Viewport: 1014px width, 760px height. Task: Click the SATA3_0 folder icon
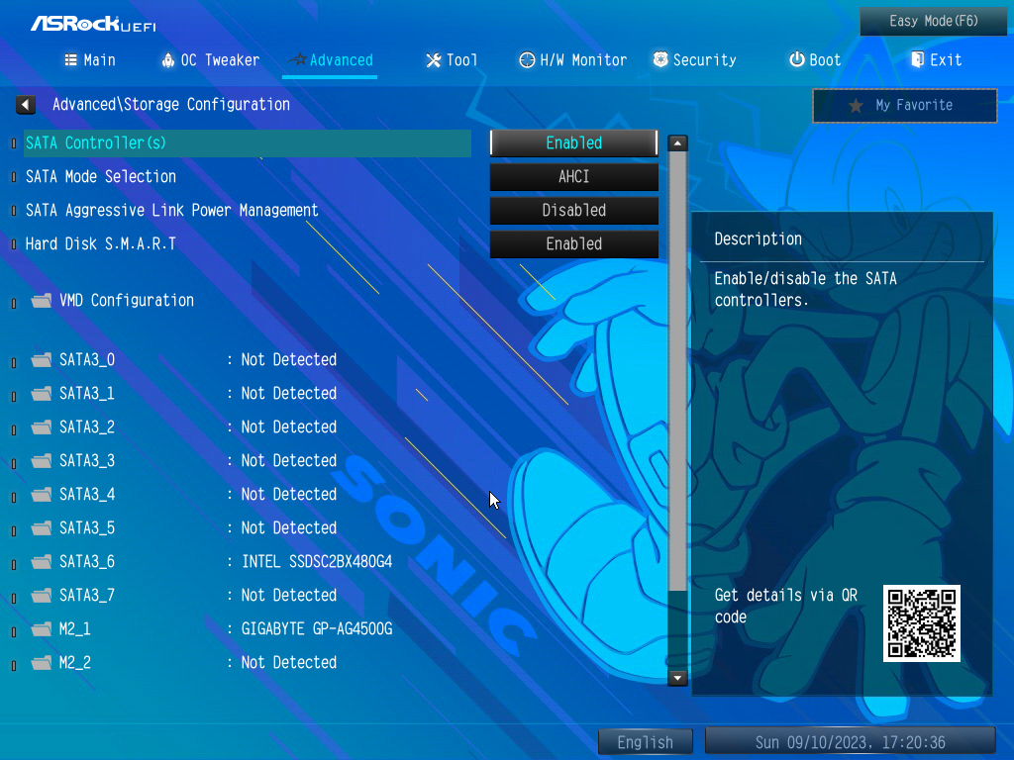[42, 360]
